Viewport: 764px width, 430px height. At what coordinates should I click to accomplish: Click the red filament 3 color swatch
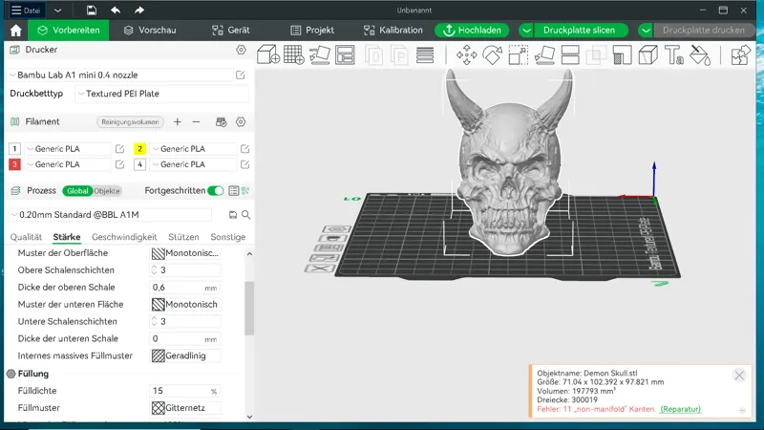coord(14,164)
